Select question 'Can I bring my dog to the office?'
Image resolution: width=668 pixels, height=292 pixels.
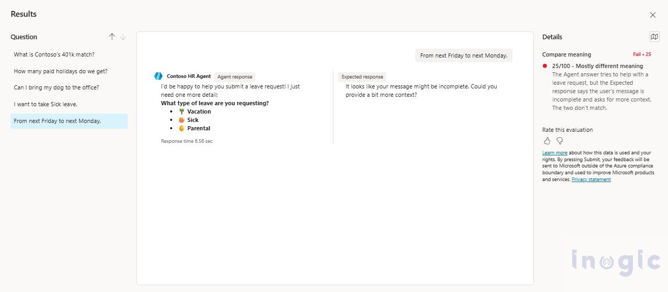pos(69,87)
